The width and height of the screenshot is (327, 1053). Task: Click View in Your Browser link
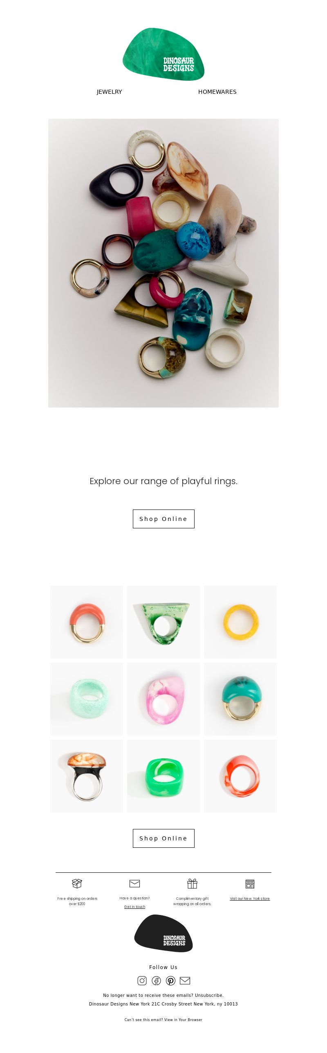(x=183, y=1020)
